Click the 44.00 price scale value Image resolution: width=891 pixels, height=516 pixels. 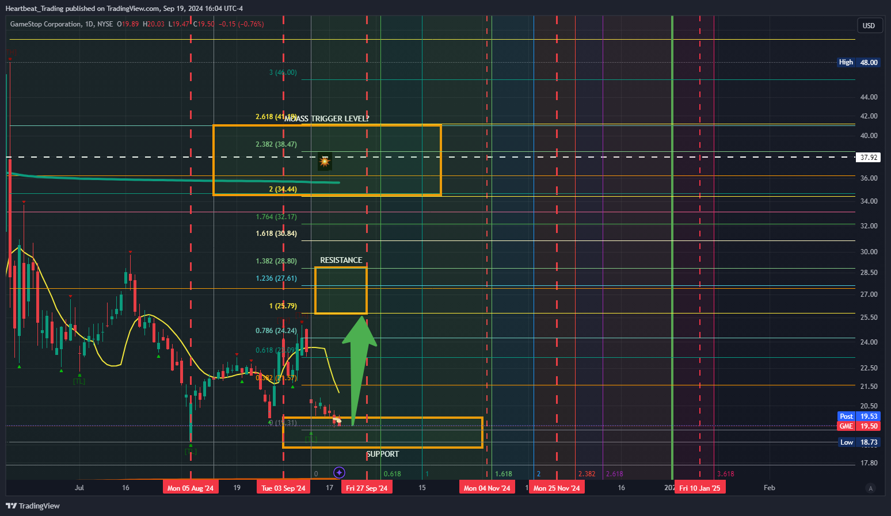(x=869, y=97)
